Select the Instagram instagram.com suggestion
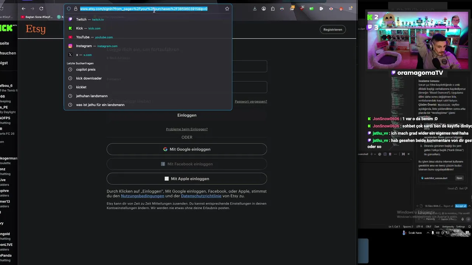 (148, 46)
